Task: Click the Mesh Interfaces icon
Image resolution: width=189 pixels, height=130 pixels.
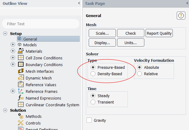Action: click(x=21, y=71)
